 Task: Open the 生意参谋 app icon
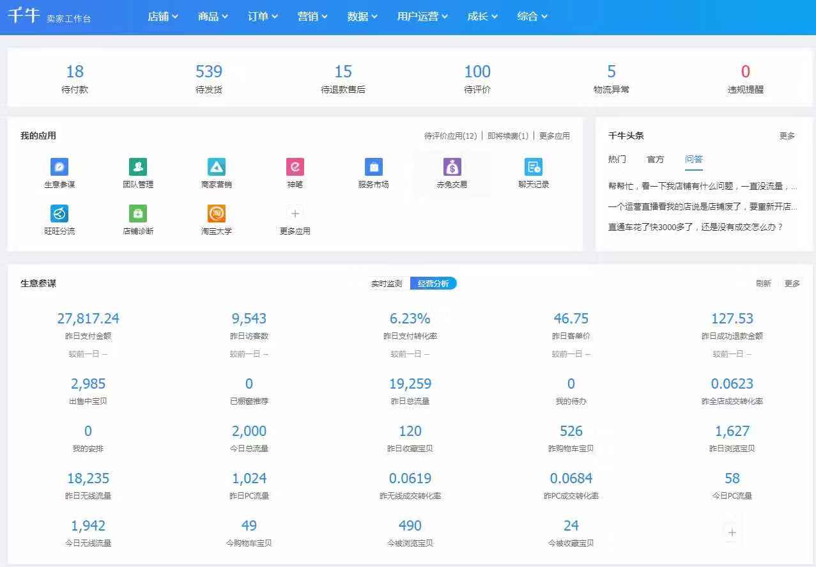tap(59, 167)
